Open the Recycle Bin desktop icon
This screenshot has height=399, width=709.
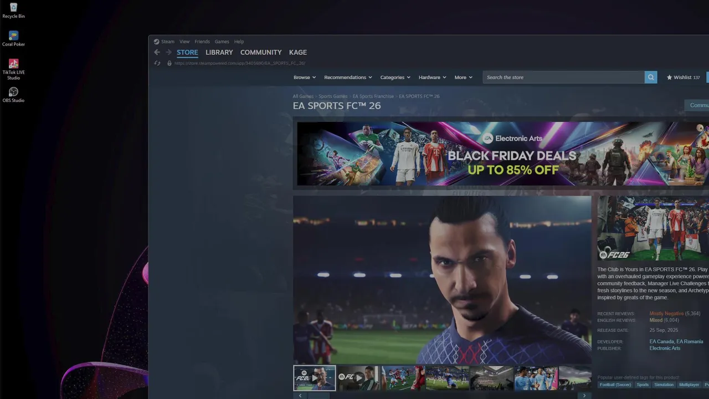pyautogui.click(x=13, y=10)
